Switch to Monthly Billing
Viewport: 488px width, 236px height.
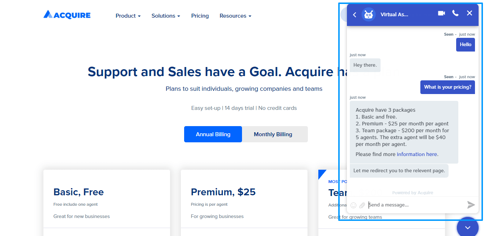[x=273, y=134]
